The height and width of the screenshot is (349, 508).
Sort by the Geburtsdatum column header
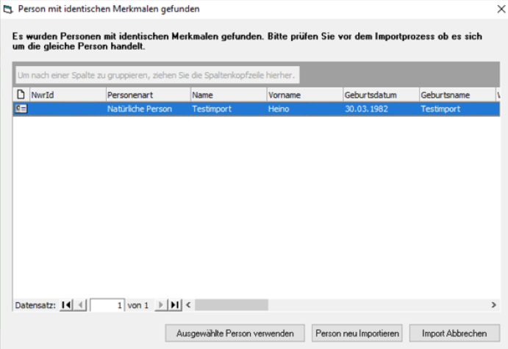click(x=380, y=95)
